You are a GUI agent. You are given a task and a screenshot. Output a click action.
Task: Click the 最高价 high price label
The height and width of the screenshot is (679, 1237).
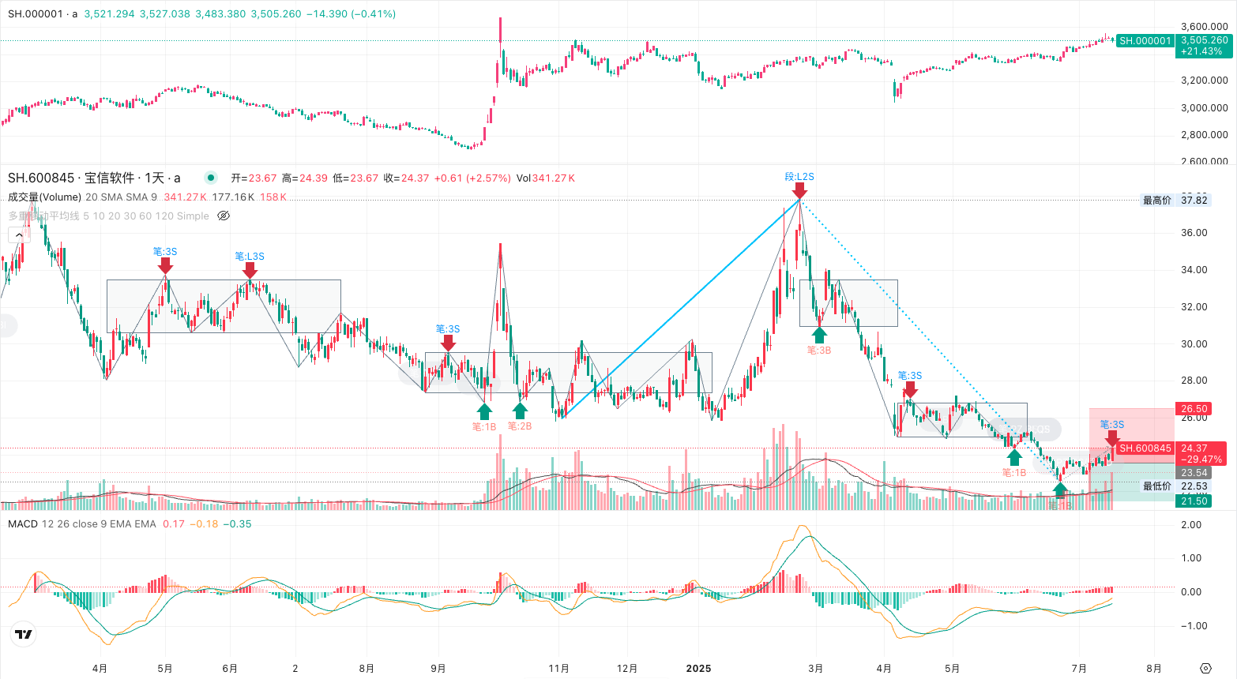(x=1157, y=200)
